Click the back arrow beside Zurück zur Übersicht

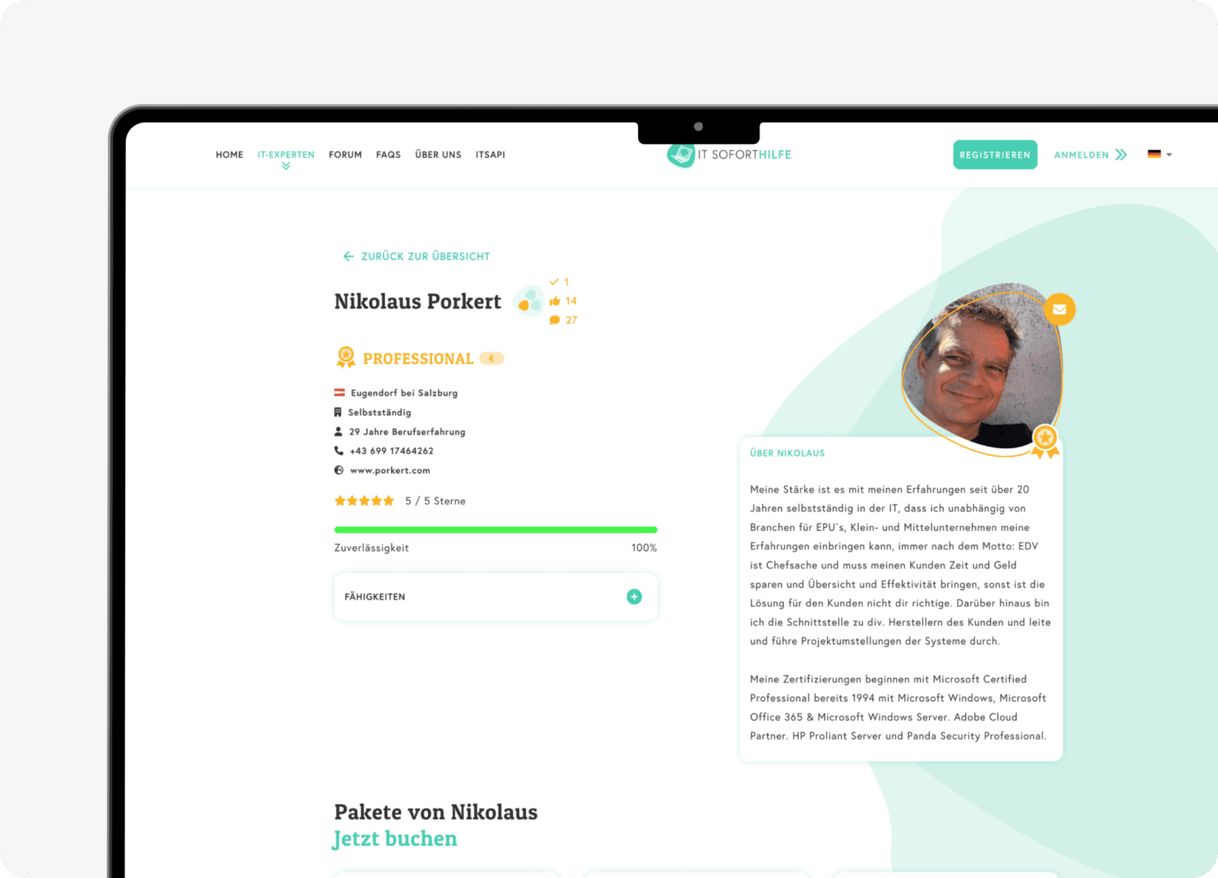pyautogui.click(x=348, y=256)
